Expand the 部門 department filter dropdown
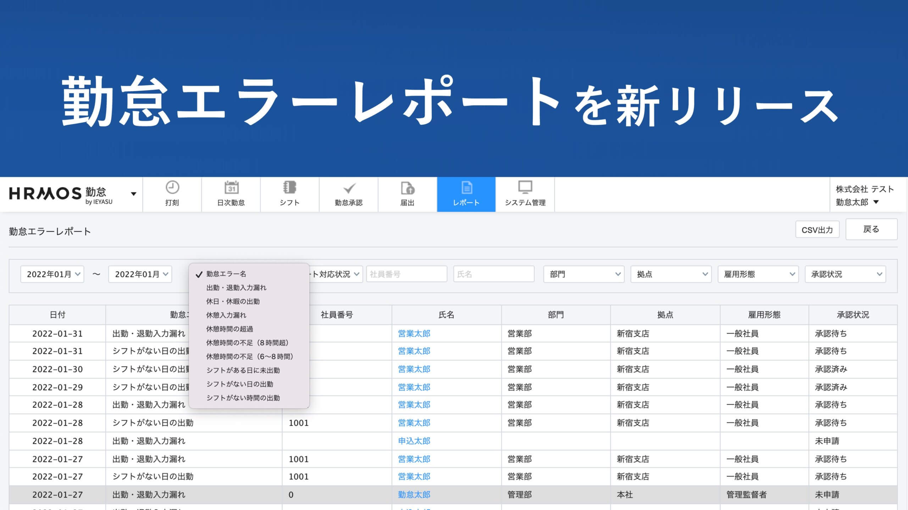Screen dimensions: 908x510 583,274
